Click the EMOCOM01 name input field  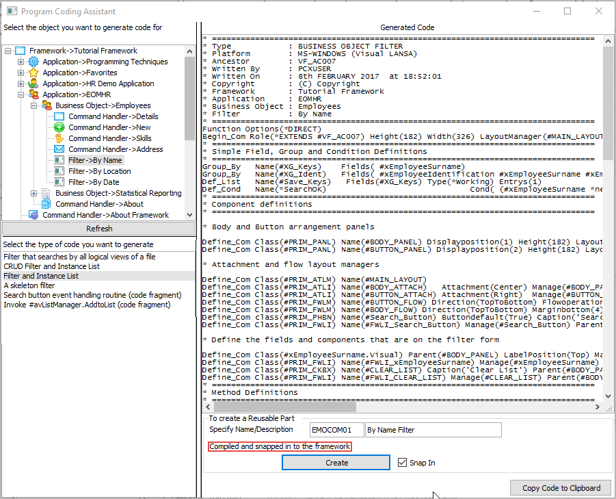coord(336,430)
